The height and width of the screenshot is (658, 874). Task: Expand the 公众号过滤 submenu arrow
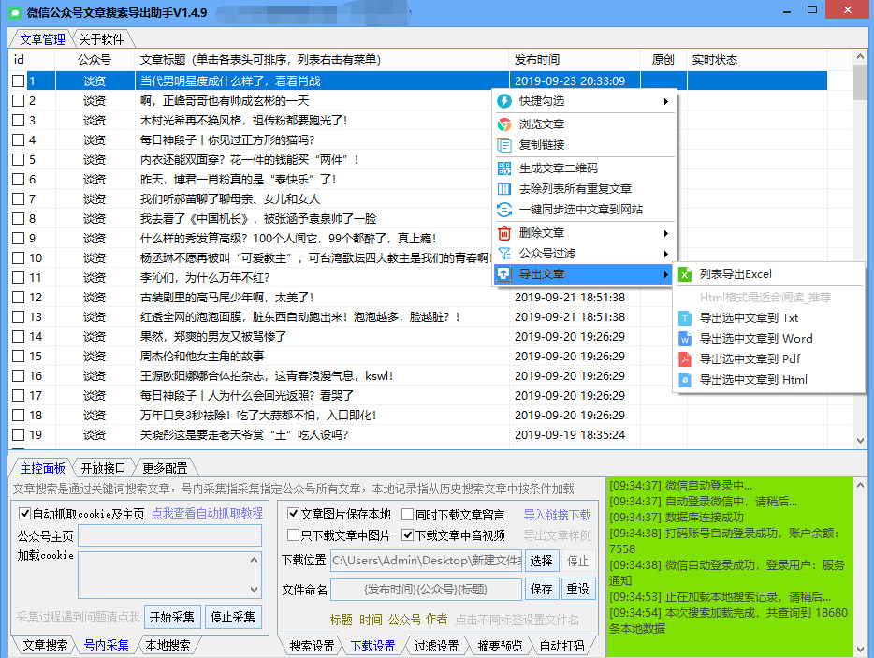point(665,254)
